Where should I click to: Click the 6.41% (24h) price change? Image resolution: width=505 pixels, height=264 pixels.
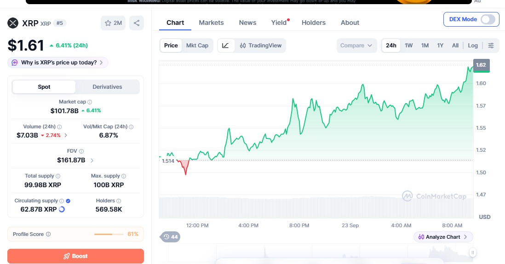[69, 46]
